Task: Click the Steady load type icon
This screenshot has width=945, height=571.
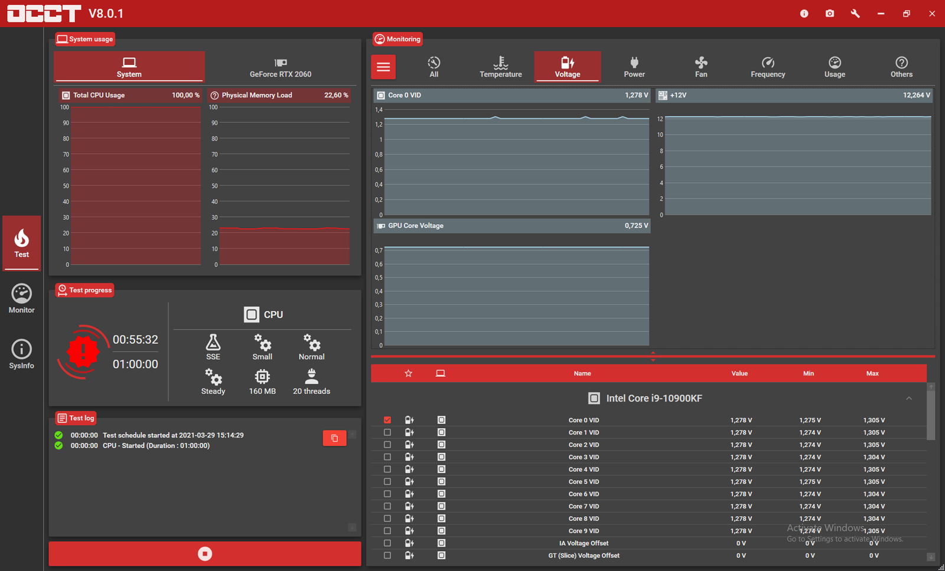Action: (x=213, y=381)
